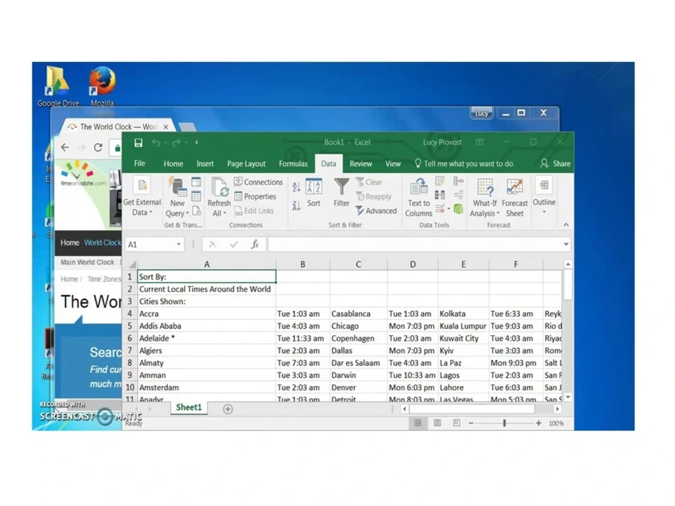
Task: Click the Undo arrow in Excel
Action: [x=156, y=143]
